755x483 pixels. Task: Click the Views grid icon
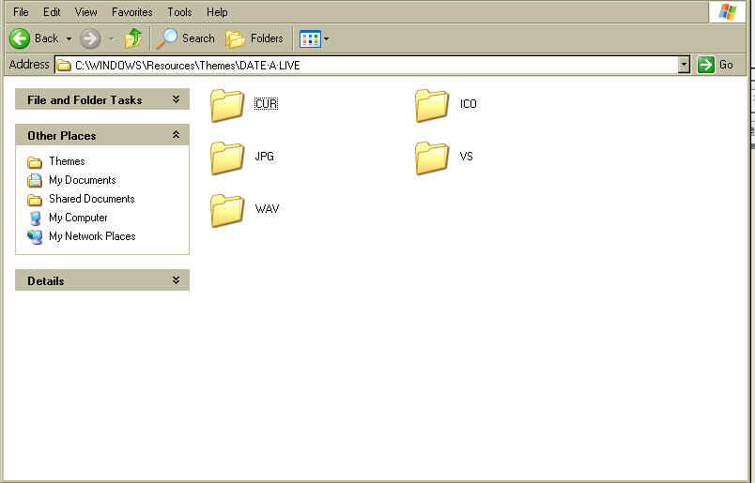click(x=310, y=39)
